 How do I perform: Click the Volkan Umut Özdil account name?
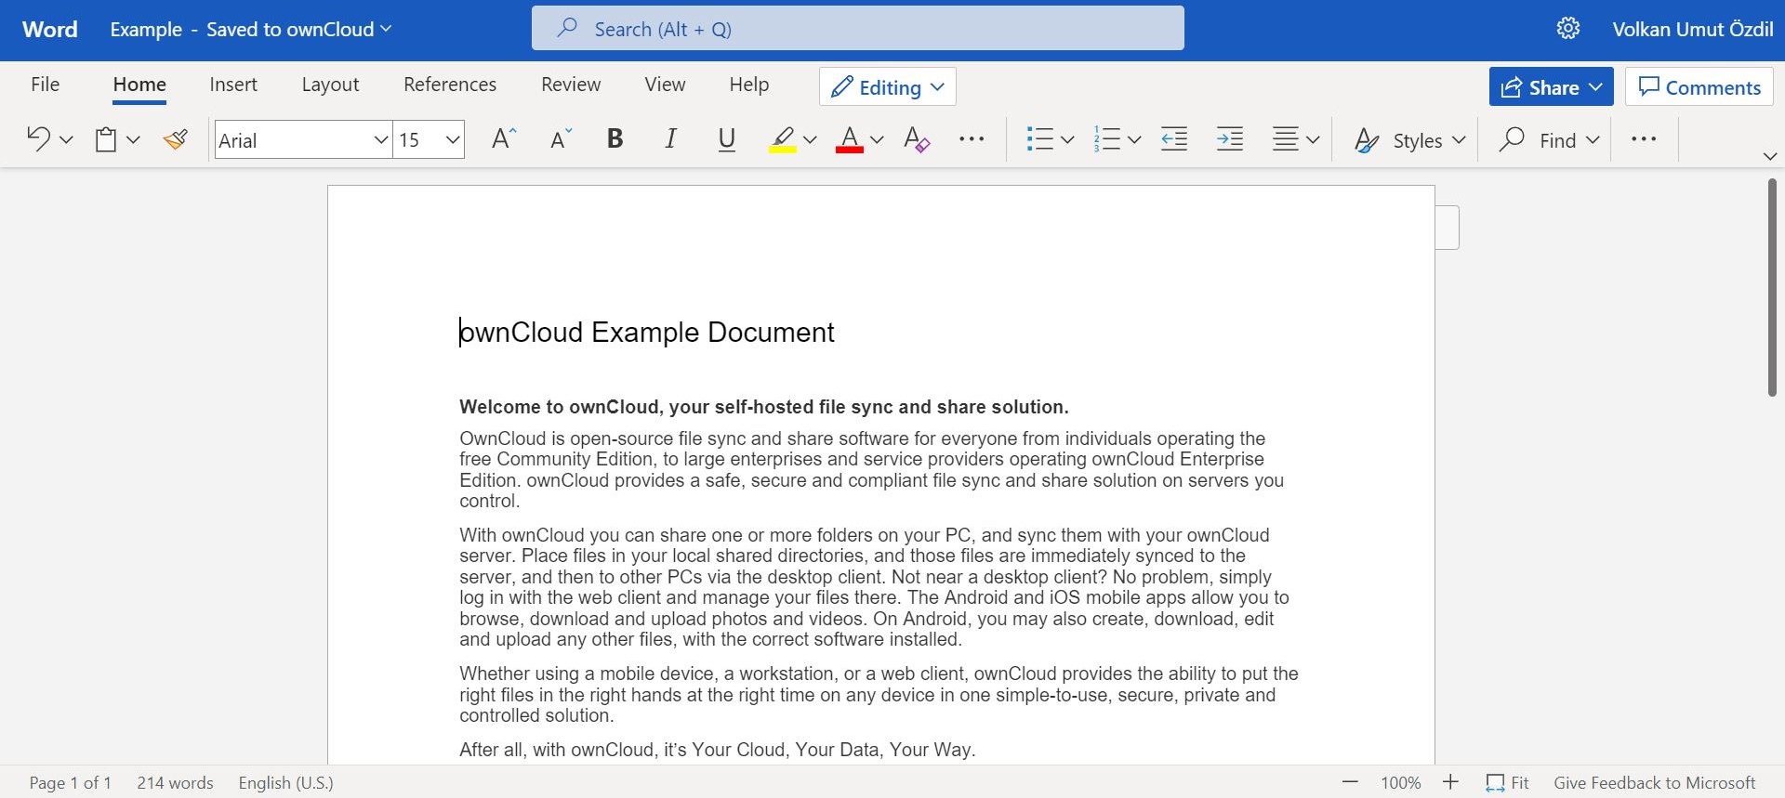pos(1692,30)
